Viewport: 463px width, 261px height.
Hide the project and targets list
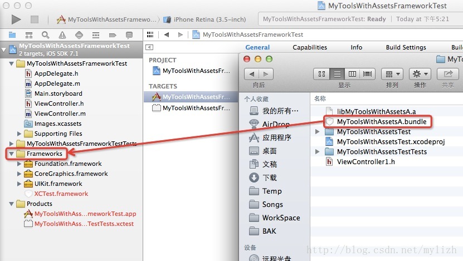point(149,47)
